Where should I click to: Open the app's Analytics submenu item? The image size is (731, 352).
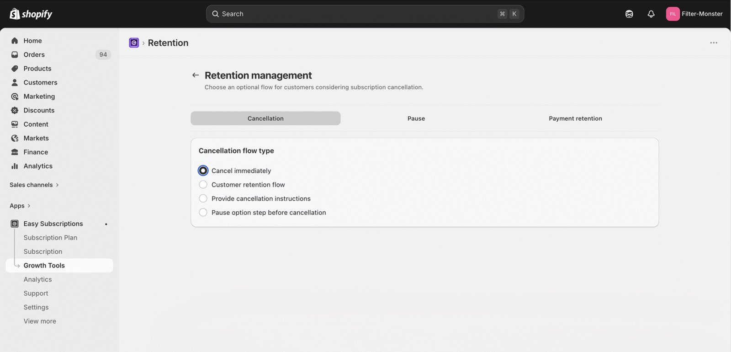37,279
